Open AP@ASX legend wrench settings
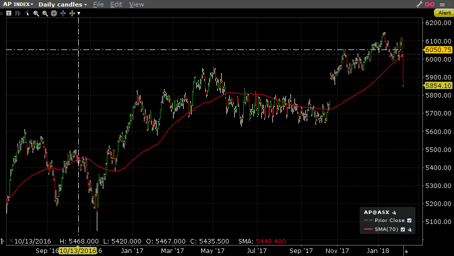Viewport: 454px width, 256px height. (x=394, y=212)
